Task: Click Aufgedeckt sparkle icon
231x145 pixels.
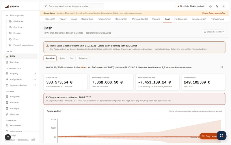Action: 7,79
